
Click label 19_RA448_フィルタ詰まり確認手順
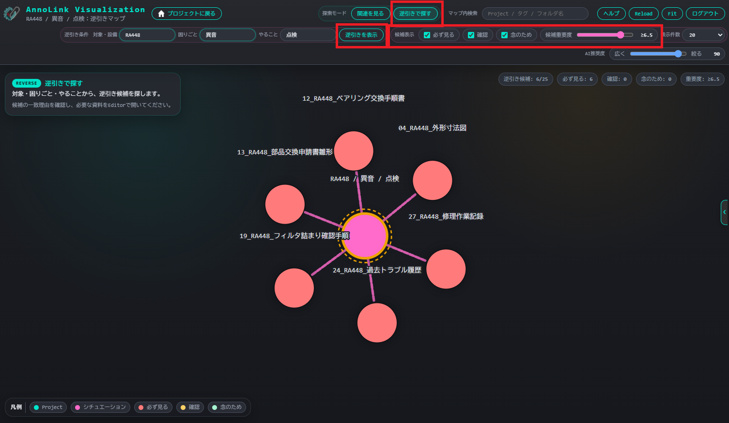pos(294,236)
